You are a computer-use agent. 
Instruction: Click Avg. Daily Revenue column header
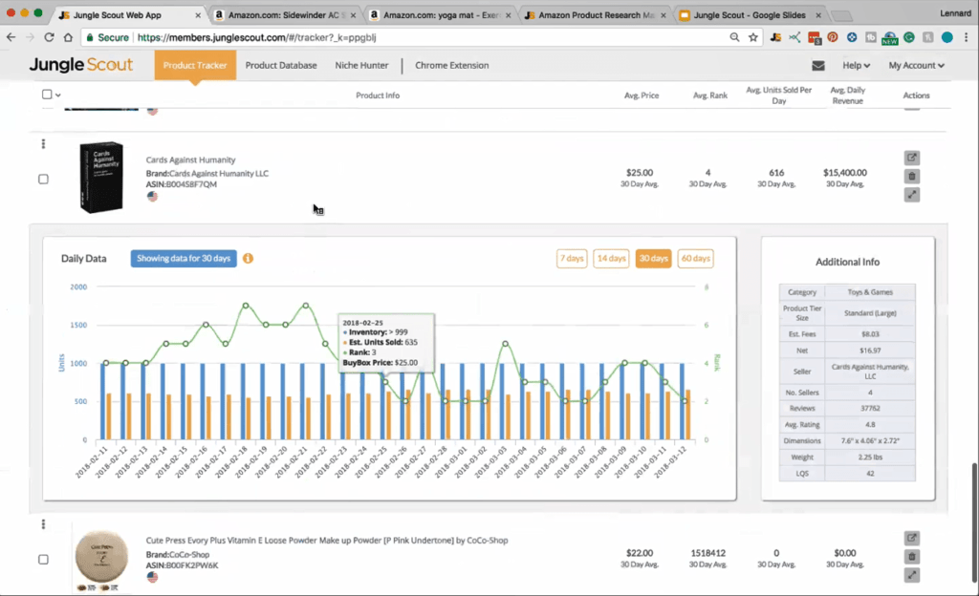[x=847, y=95]
